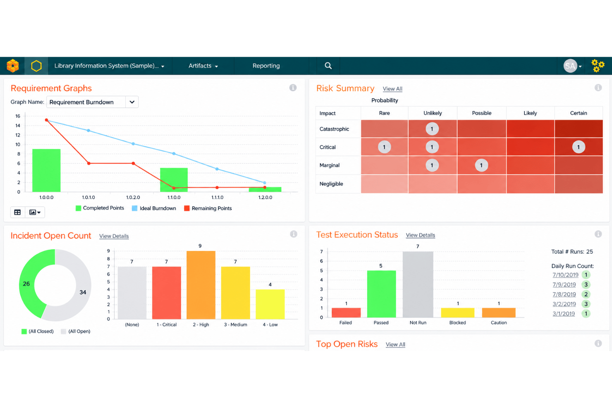Click the Critical Certain risk count bubble

click(579, 147)
